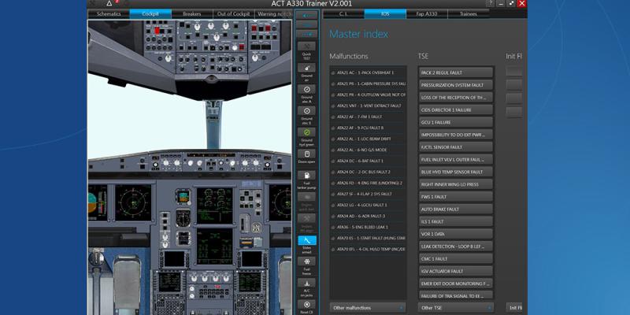Select ATA34 AD 6-ADR FAULT-3 row

click(x=368, y=216)
